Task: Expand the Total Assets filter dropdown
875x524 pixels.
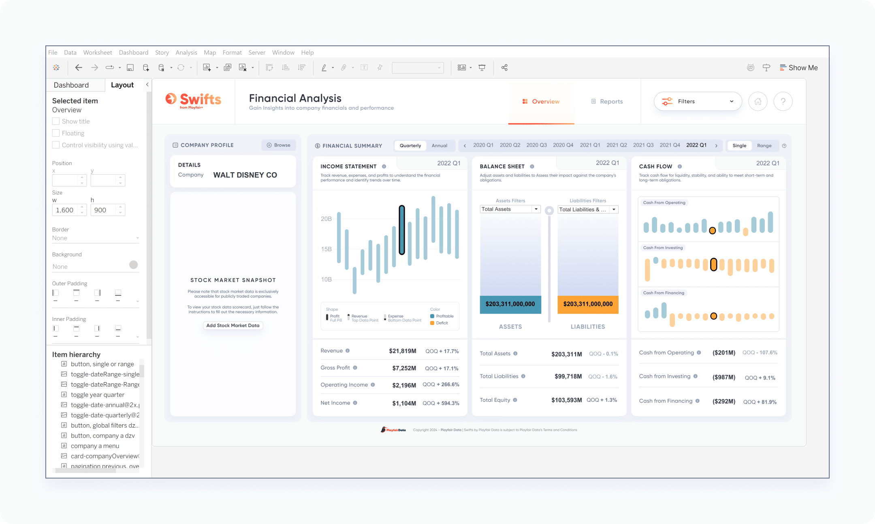Action: pyautogui.click(x=536, y=209)
